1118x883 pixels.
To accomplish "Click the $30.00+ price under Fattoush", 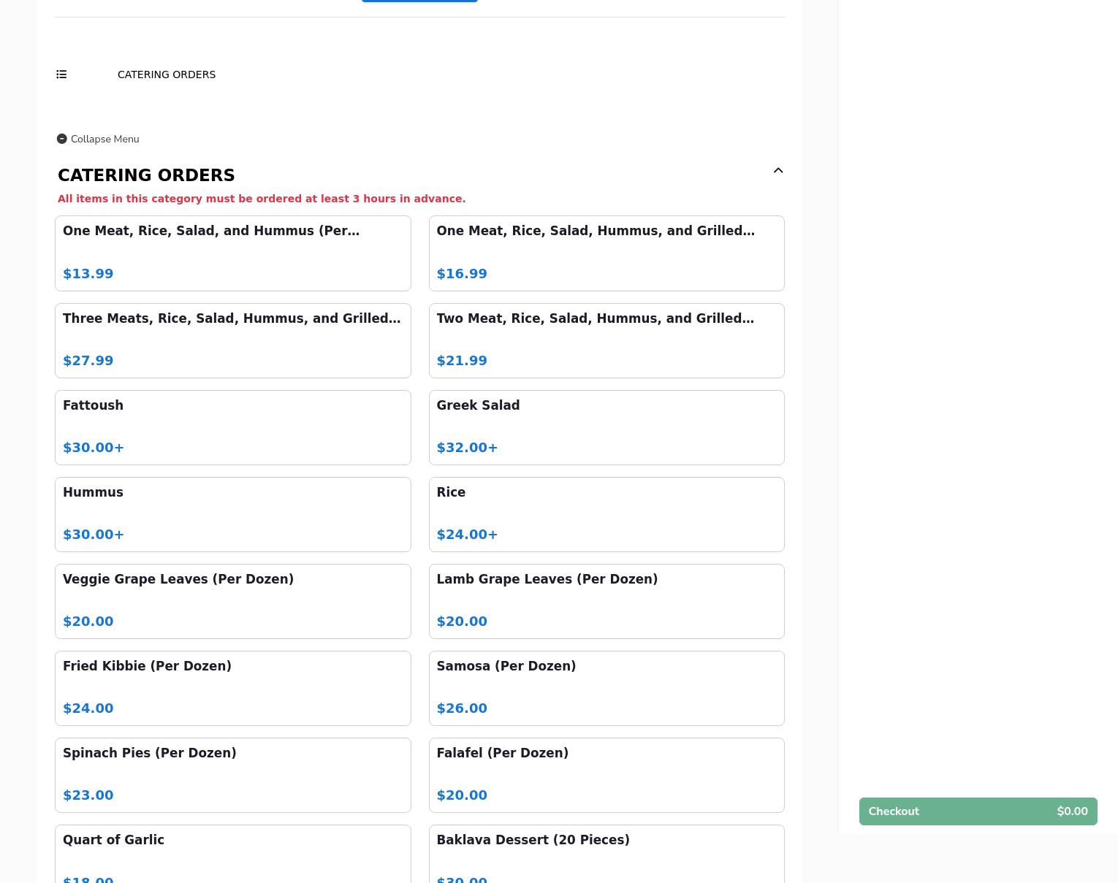I will 94,448.
